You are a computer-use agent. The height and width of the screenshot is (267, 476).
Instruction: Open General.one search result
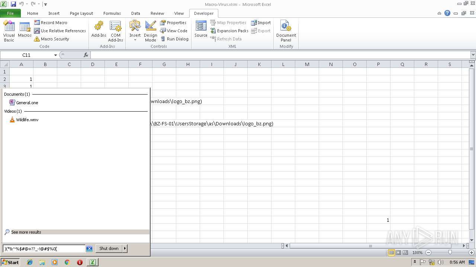coord(23,103)
